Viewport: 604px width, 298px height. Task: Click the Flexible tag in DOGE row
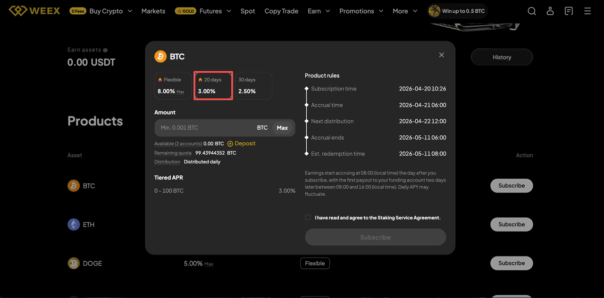(315, 263)
